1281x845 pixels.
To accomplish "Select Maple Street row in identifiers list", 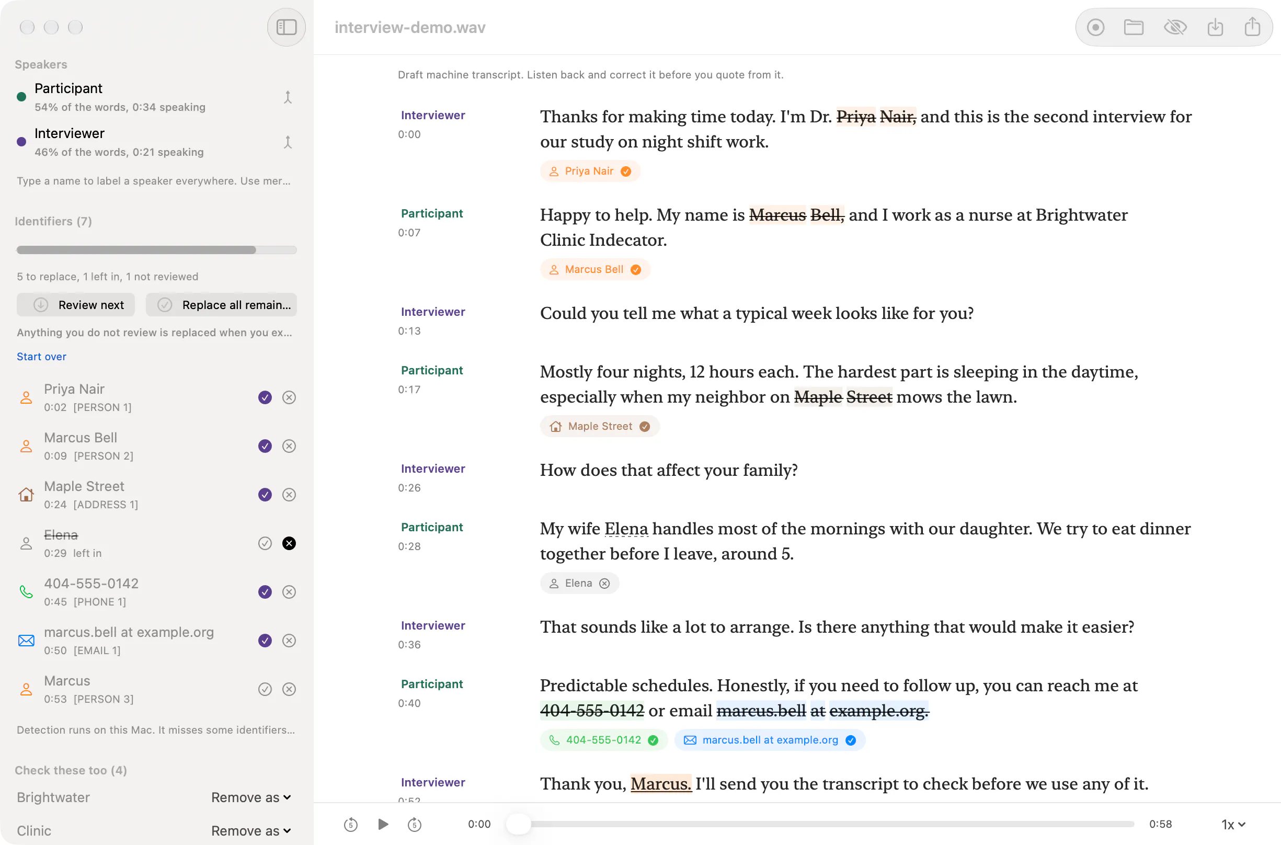I will [x=156, y=494].
